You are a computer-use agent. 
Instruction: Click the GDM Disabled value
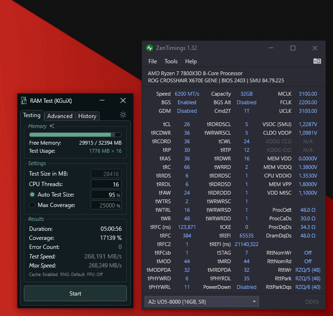(187, 111)
